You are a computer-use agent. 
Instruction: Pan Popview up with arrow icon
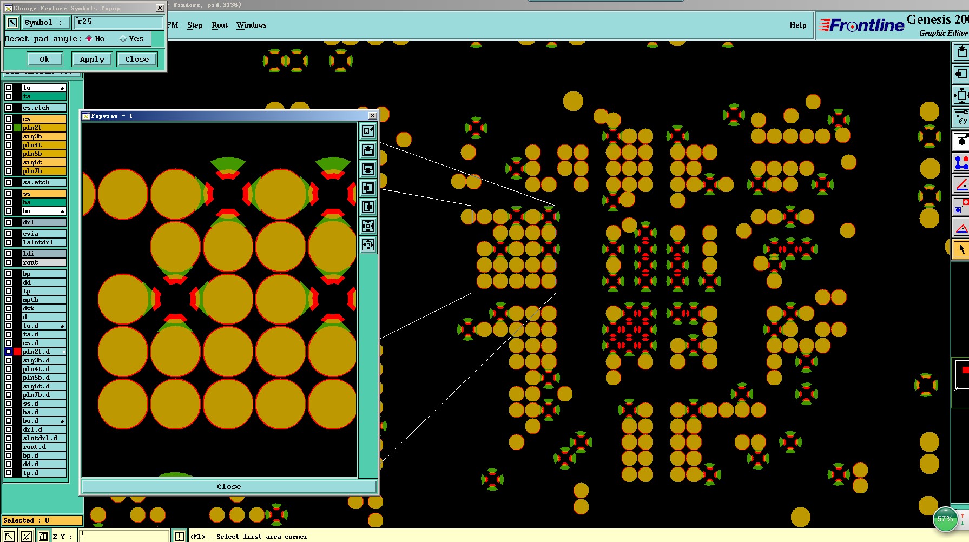point(368,150)
